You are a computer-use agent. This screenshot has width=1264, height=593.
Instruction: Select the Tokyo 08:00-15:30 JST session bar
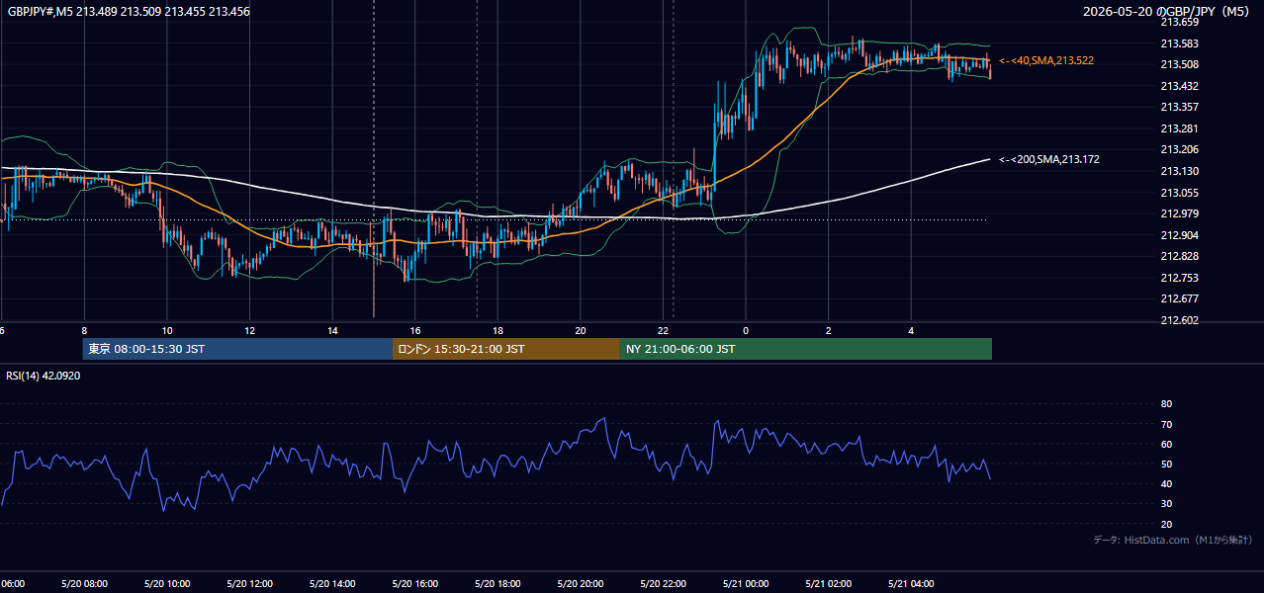coord(237,349)
